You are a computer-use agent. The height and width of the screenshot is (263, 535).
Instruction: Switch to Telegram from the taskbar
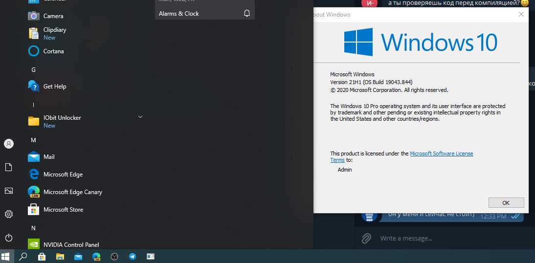[133, 257]
